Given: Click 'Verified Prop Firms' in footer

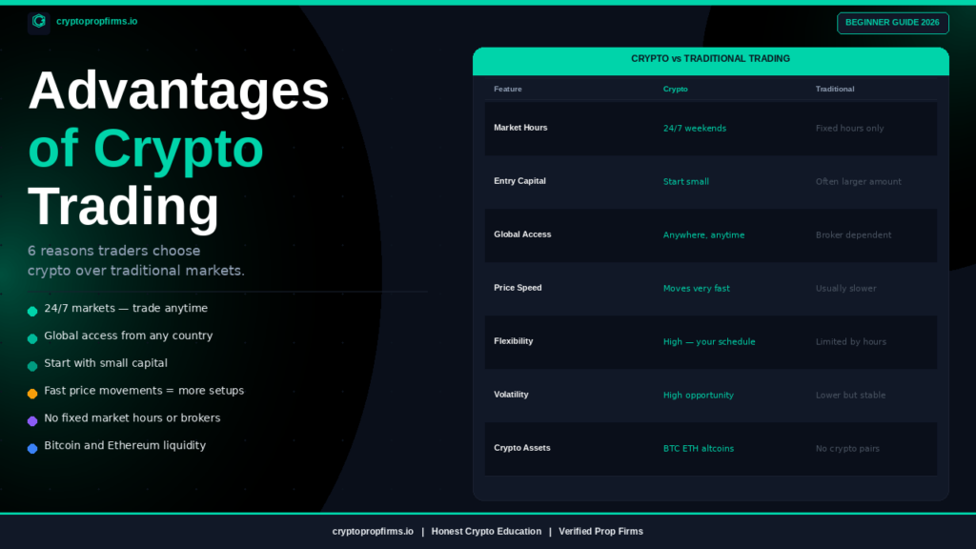Looking at the screenshot, I should click(x=600, y=532).
